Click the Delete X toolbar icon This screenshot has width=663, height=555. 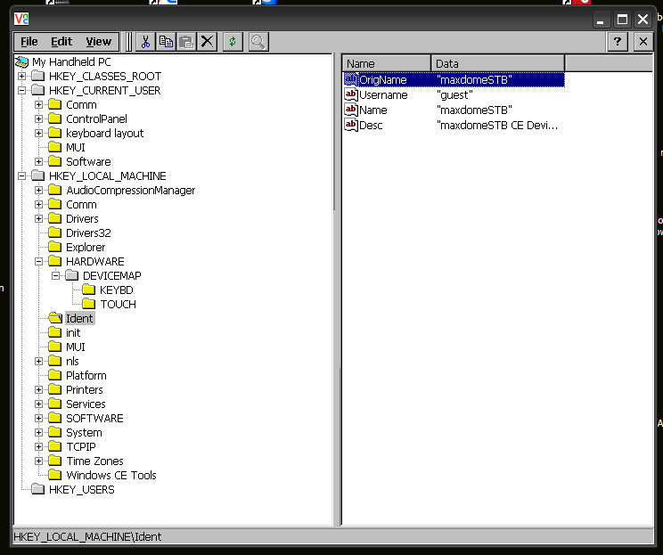[x=207, y=42]
